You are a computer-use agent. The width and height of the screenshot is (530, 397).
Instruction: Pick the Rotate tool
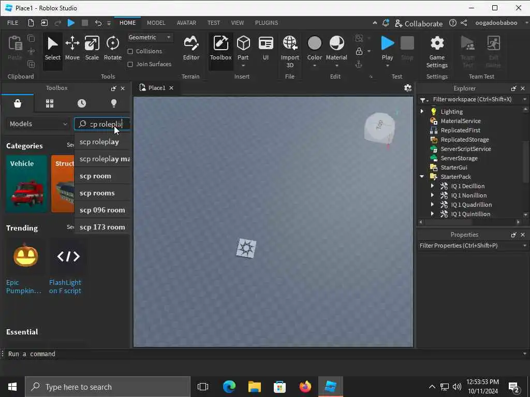(x=112, y=49)
